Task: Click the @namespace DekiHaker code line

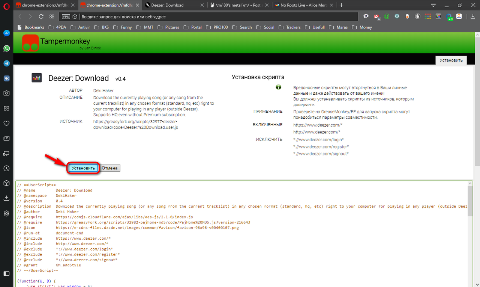Action: 47,196
